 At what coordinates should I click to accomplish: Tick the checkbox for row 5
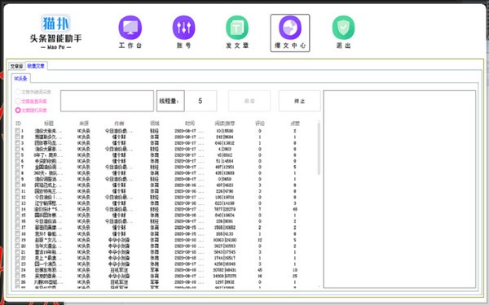coord(17,155)
